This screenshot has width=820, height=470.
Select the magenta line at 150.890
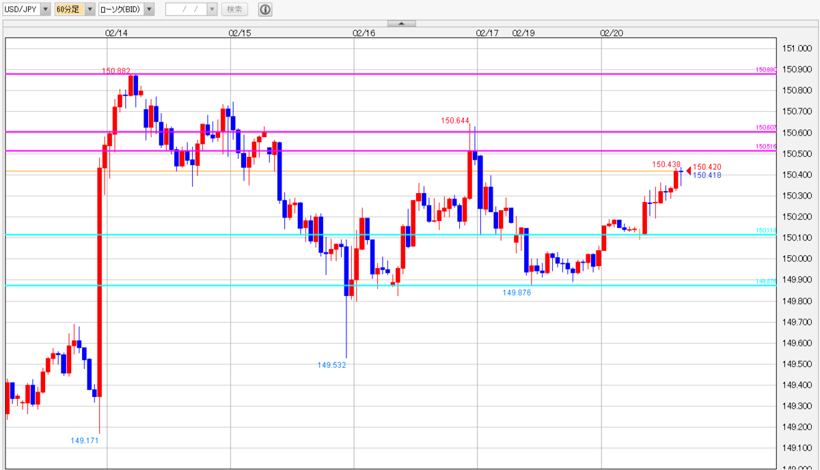click(389, 73)
